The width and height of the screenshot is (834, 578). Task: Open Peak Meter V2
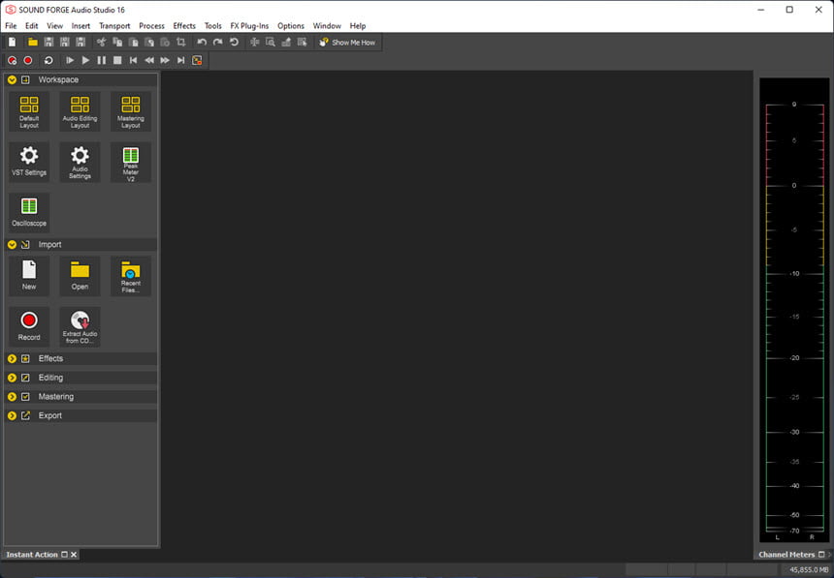pos(131,162)
